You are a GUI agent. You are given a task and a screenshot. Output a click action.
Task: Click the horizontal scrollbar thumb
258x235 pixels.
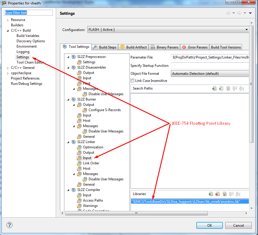point(136,213)
